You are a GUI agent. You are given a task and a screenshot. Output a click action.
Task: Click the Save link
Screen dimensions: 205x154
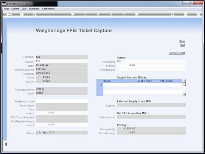182,41
